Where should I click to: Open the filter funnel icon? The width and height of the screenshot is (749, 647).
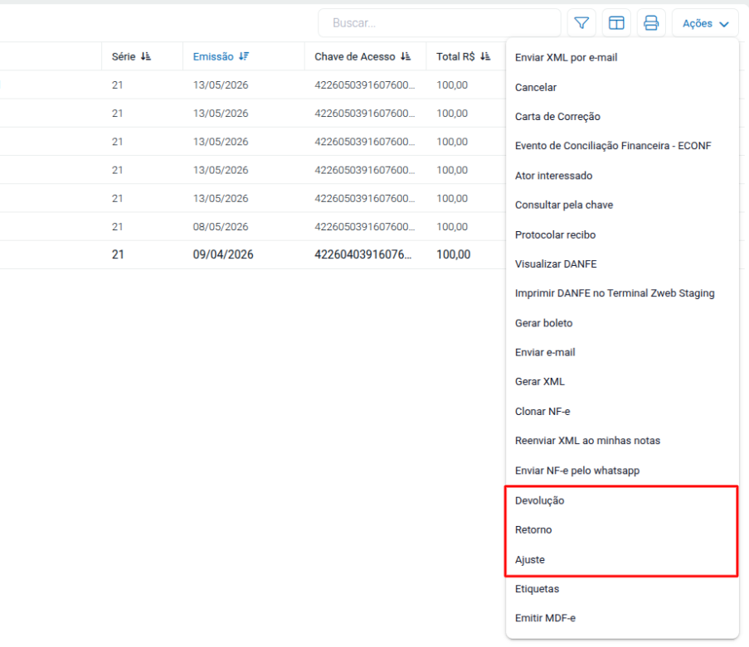pyautogui.click(x=581, y=23)
